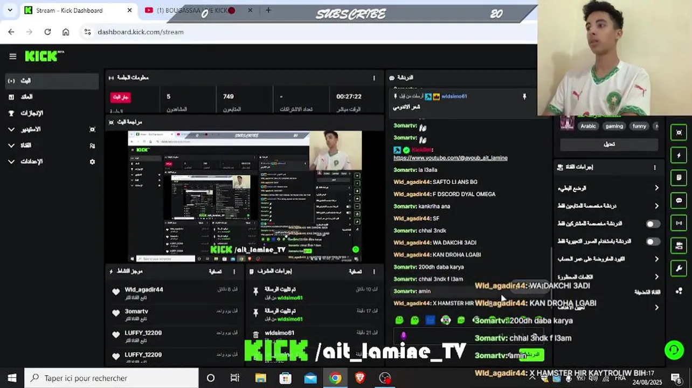Open the YouTube ayoub_ait_lamine link in chat
Viewport: 692px width, 388px height.
click(451, 158)
